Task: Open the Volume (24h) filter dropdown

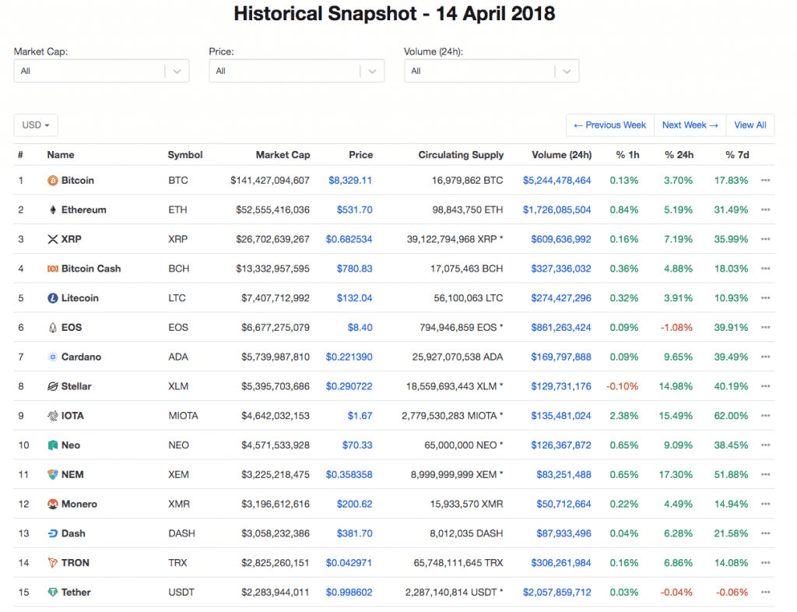Action: 492,71
